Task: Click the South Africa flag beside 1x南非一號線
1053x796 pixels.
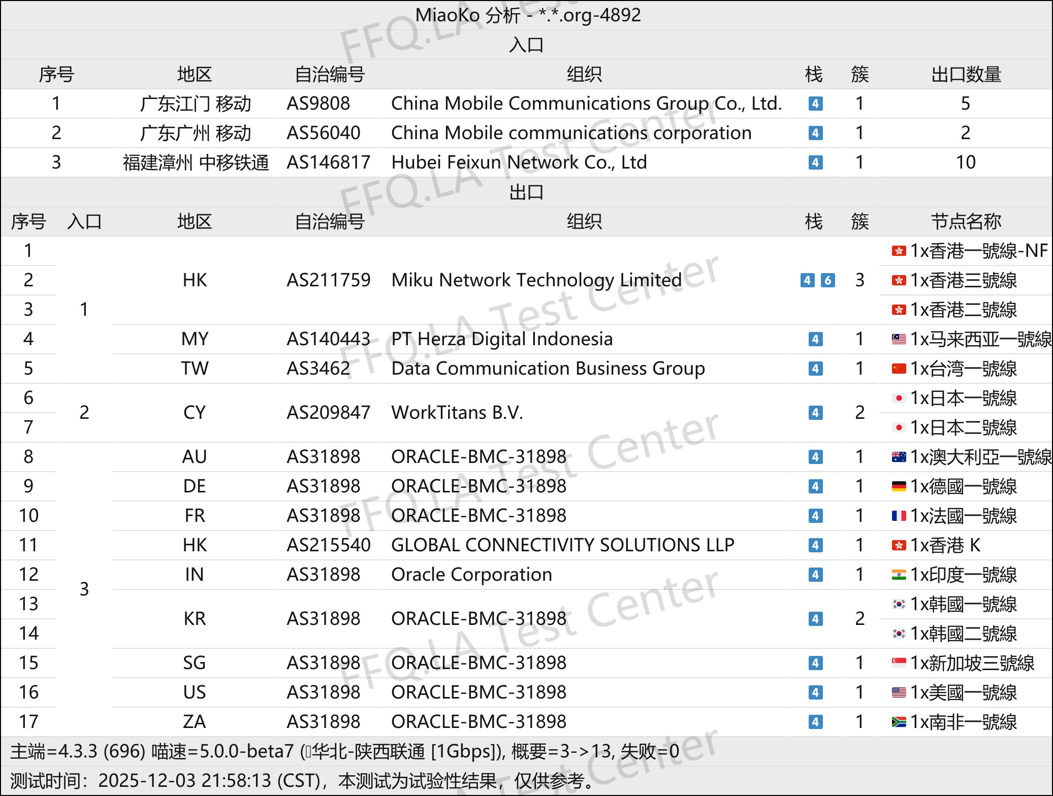Action: 899,722
